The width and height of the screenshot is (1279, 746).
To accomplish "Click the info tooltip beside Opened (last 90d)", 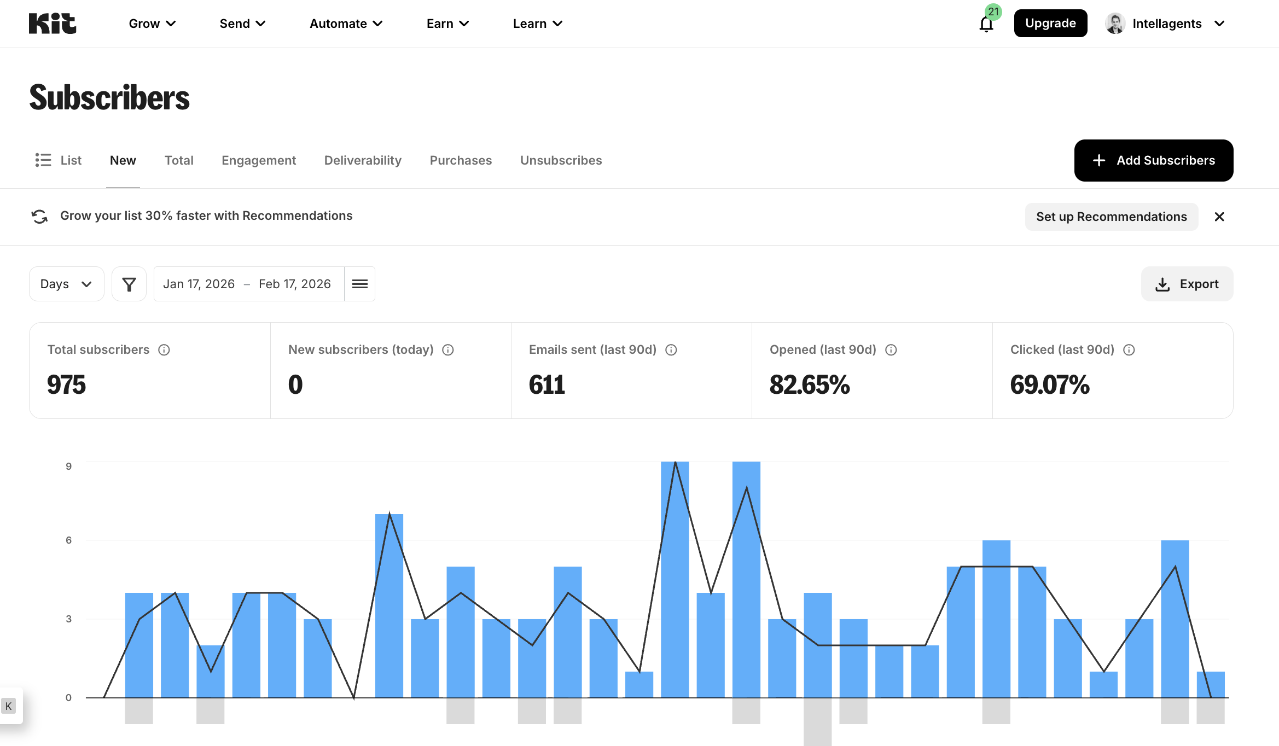I will pos(891,349).
